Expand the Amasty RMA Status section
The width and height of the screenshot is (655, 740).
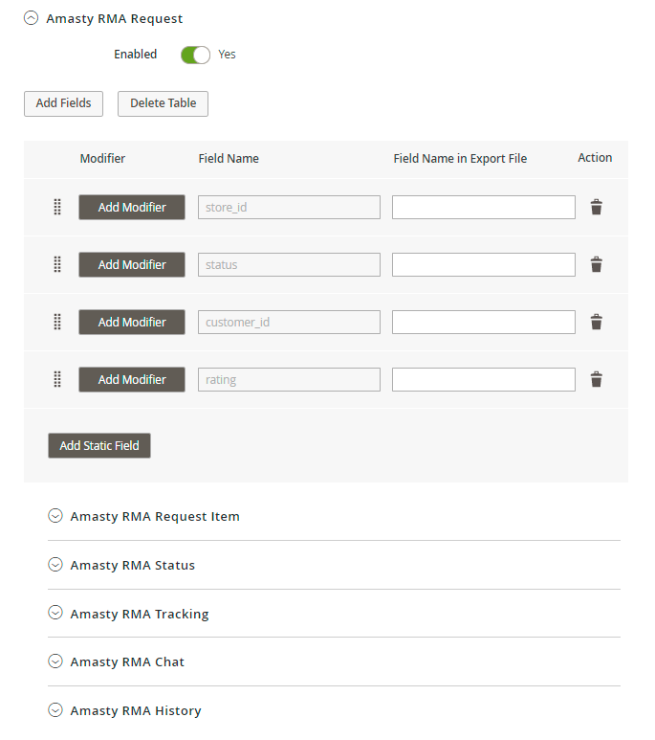coord(55,565)
